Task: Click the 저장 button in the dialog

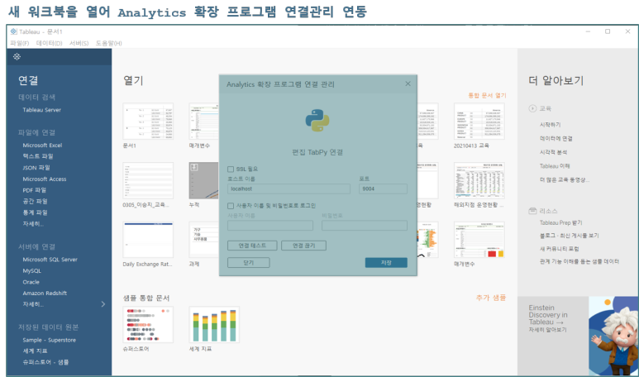Action: tap(386, 262)
